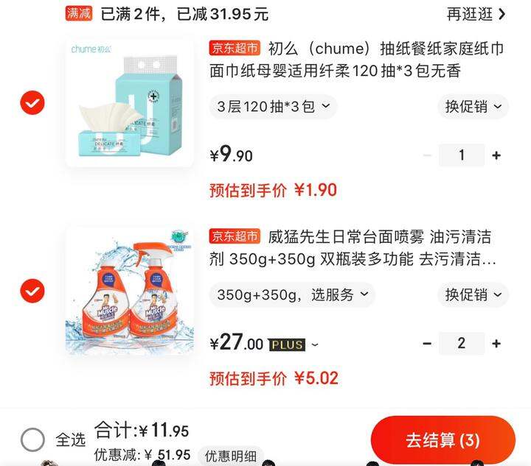Increase cleaner spray quantity with plus icon
The width and height of the screenshot is (531, 466).
coord(496,343)
